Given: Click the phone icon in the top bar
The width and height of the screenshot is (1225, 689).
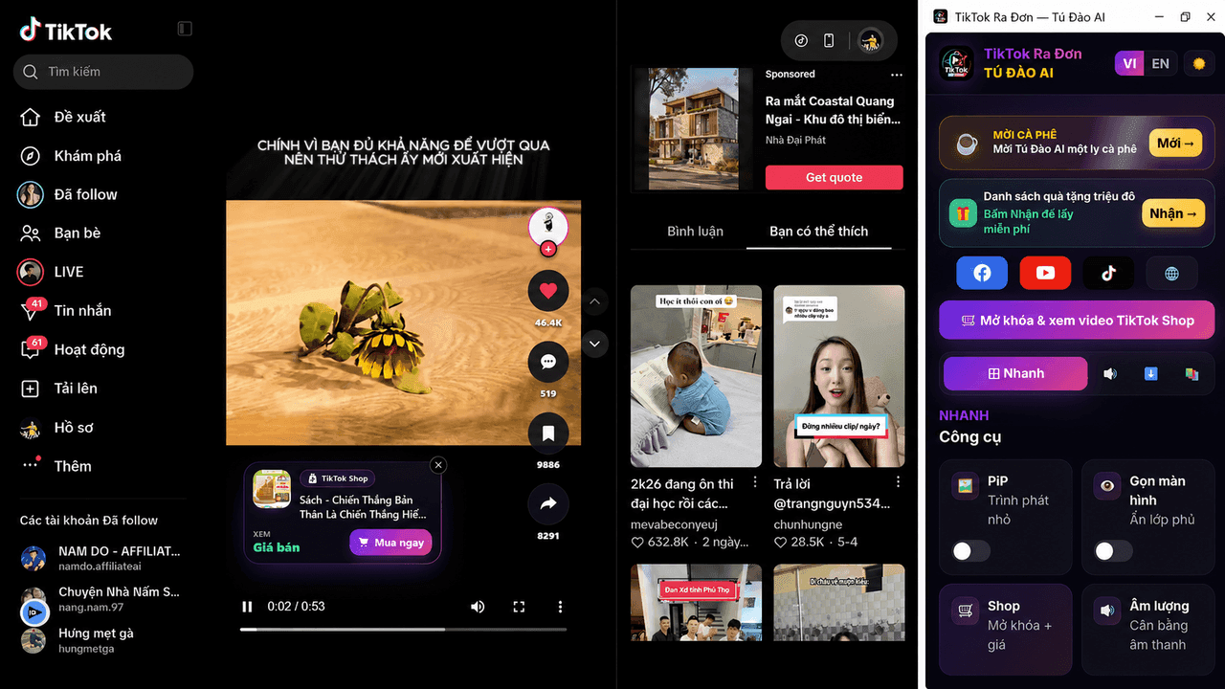Looking at the screenshot, I should point(829,40).
